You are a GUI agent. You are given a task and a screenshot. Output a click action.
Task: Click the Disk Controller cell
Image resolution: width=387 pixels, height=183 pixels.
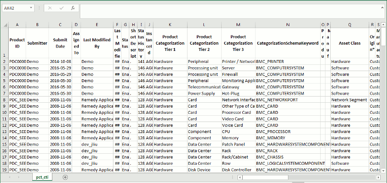[x=238, y=170]
